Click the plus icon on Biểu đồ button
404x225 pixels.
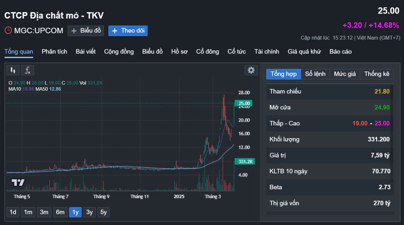pos(74,31)
